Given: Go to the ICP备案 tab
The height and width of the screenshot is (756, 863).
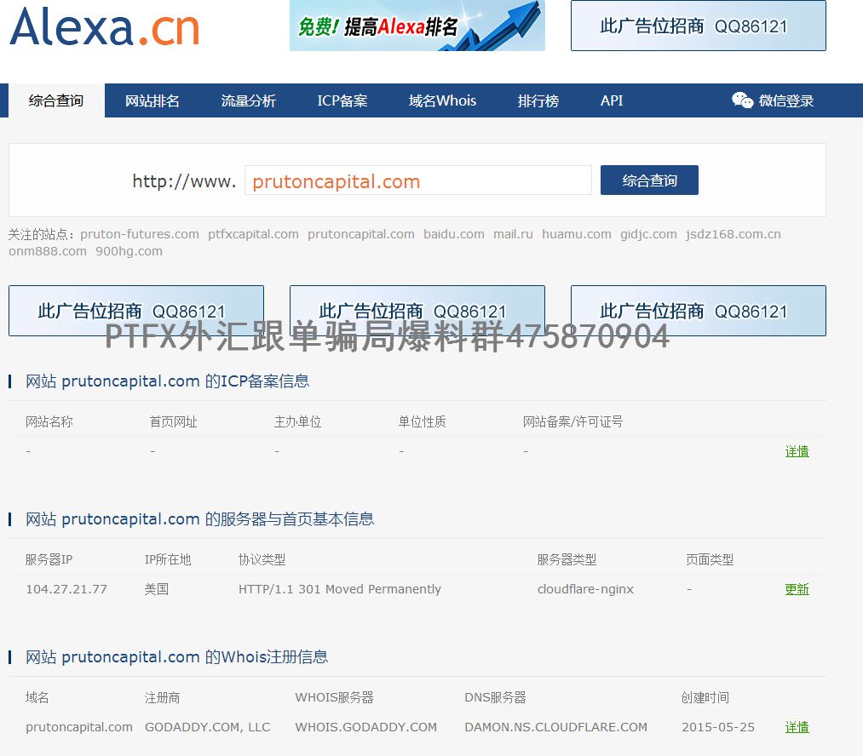Looking at the screenshot, I should click(x=342, y=100).
